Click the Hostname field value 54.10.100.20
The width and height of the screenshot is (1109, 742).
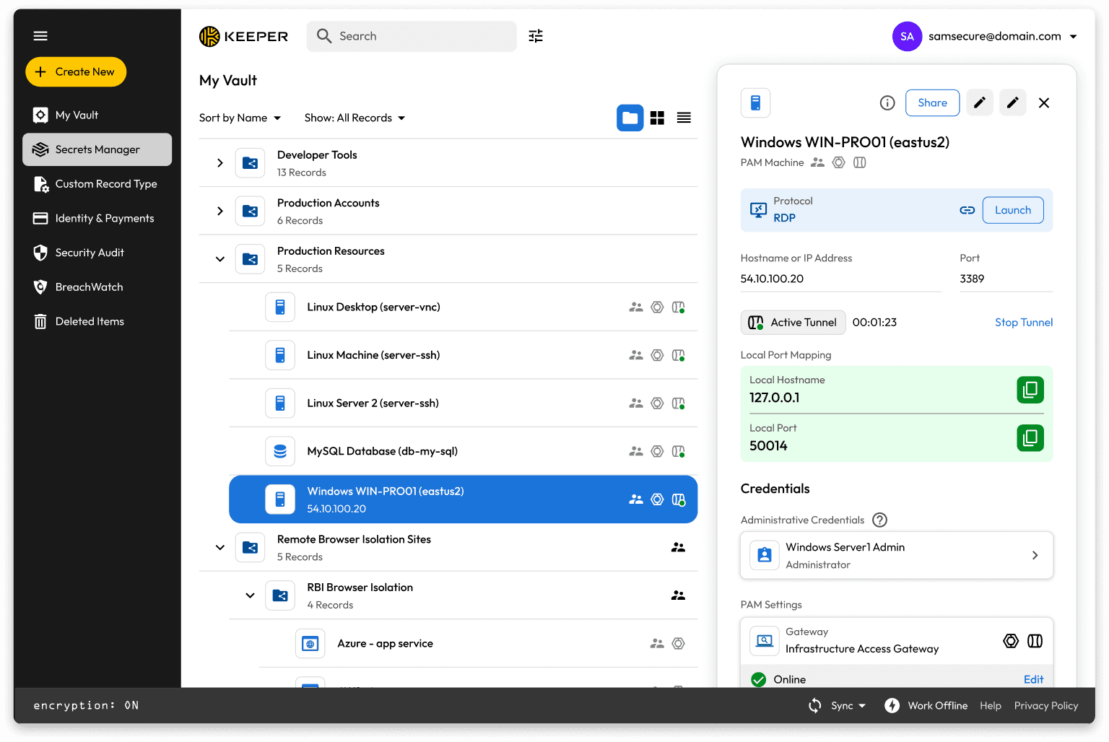point(772,279)
